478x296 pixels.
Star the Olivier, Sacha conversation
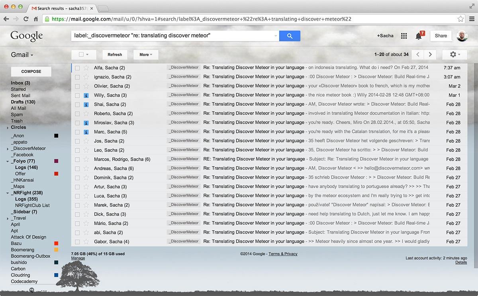[86, 86]
